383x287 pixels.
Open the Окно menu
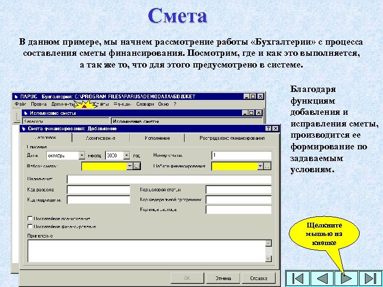(x=163, y=104)
